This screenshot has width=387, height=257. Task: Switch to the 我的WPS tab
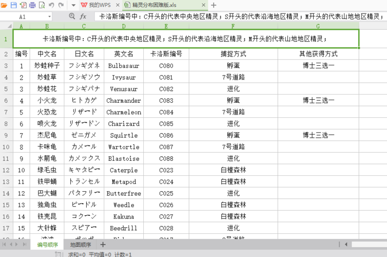click(96, 5)
